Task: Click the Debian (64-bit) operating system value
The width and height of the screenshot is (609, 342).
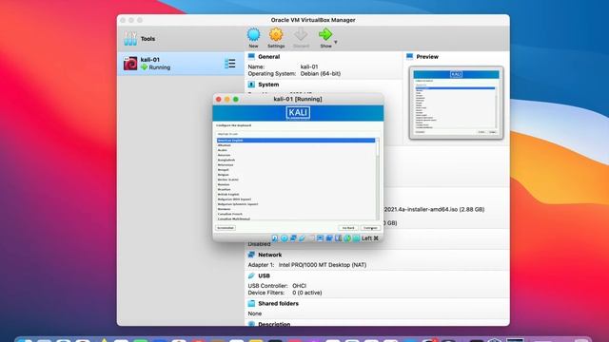Action: pos(321,74)
